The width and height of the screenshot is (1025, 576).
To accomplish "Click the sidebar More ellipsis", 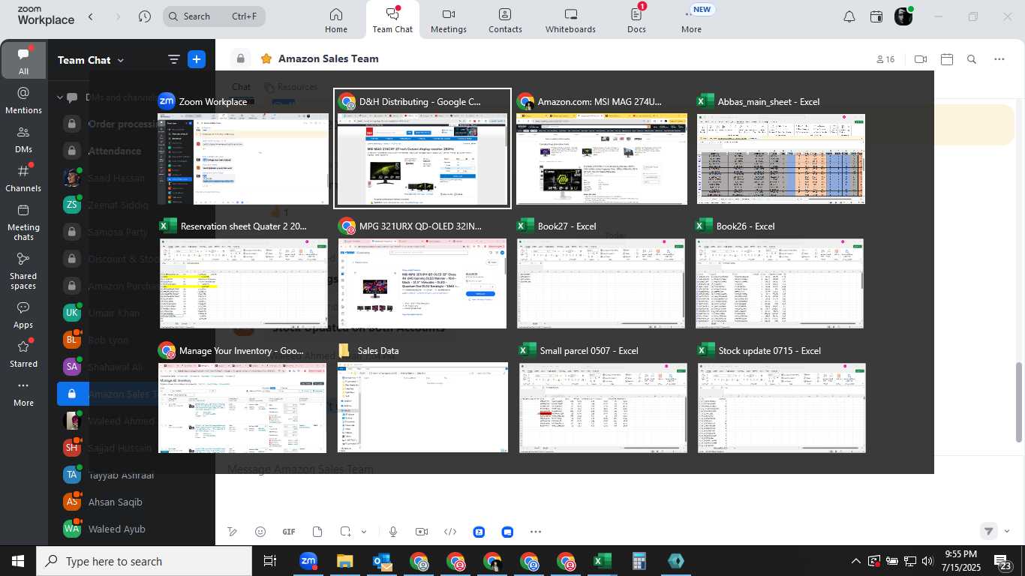I will (x=23, y=393).
